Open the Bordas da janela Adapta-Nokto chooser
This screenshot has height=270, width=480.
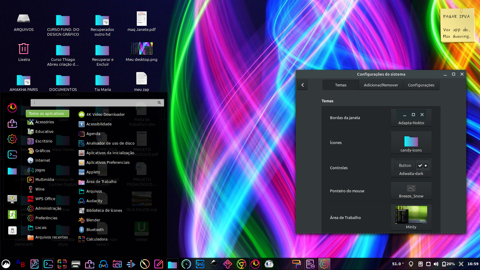[x=411, y=118]
